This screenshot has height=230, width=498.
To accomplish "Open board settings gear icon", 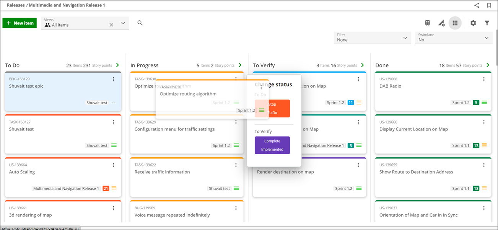I will pyautogui.click(x=473, y=23).
